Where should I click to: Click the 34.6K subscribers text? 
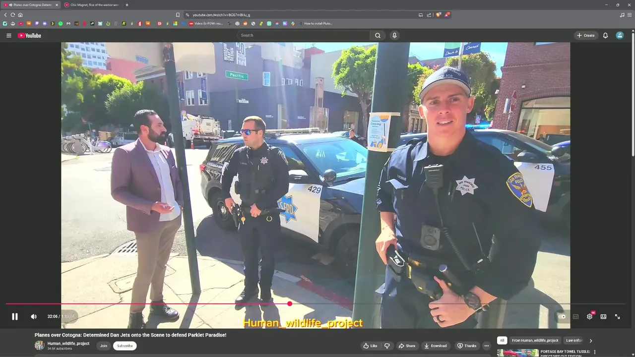[x=60, y=349]
